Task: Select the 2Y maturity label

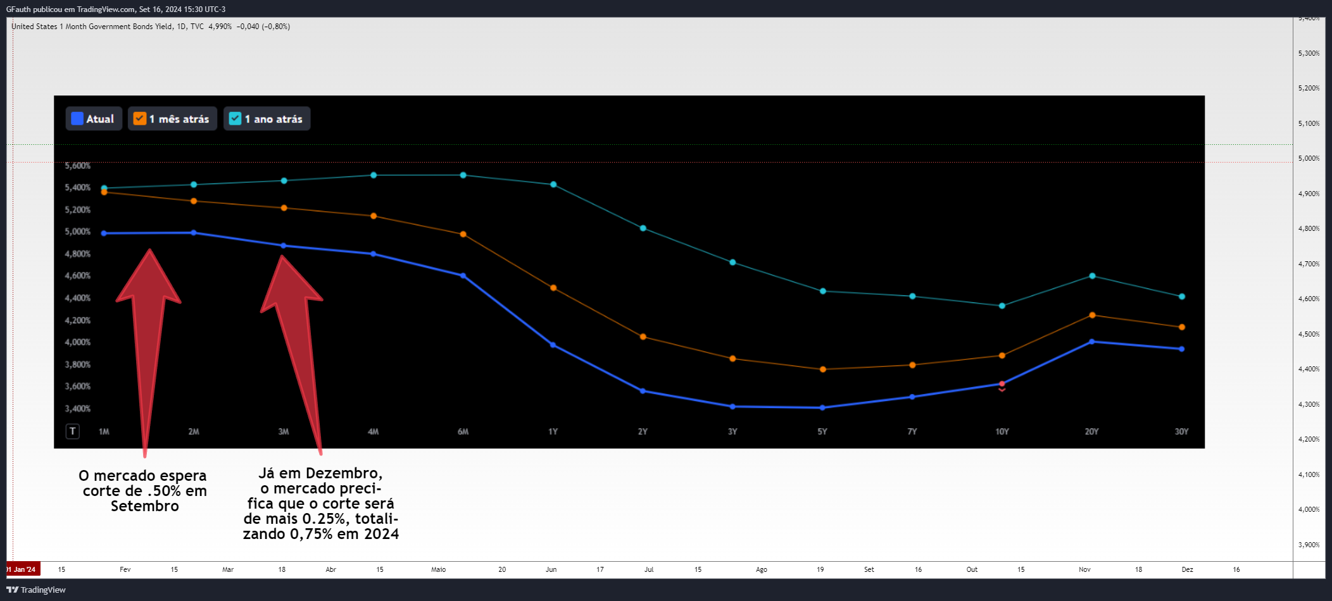Action: coord(643,431)
